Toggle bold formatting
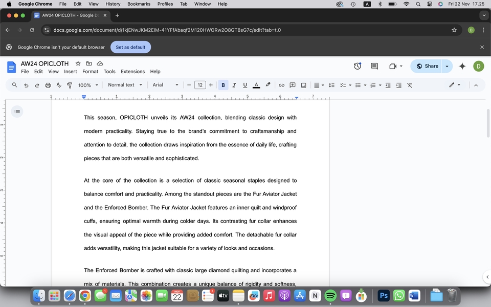The height and width of the screenshot is (307, 491). tap(223, 85)
